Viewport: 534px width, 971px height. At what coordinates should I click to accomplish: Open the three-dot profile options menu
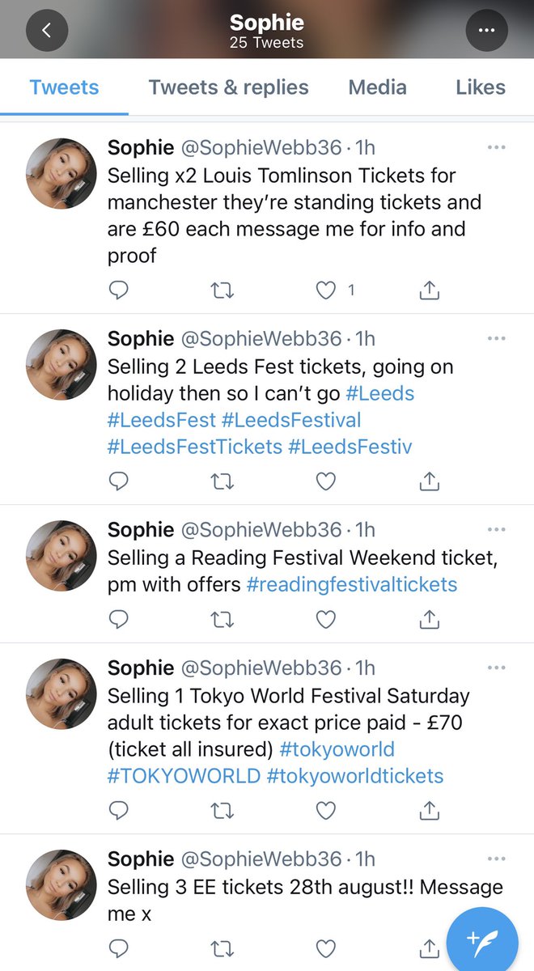click(x=486, y=30)
